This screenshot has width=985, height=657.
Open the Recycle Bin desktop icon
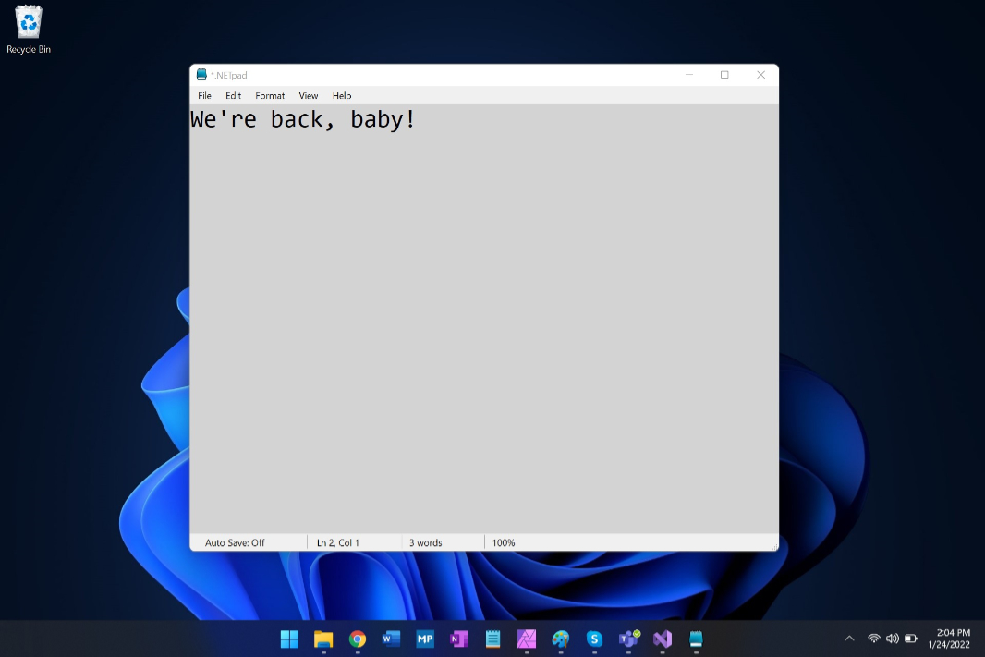[29, 30]
